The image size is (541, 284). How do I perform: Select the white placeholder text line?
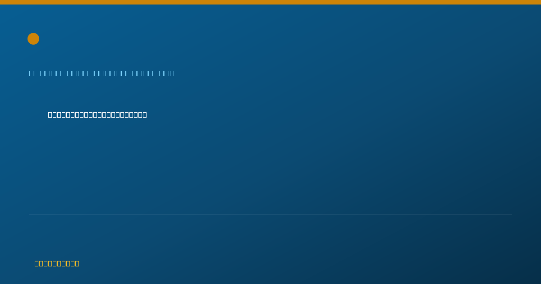pyautogui.click(x=97, y=115)
